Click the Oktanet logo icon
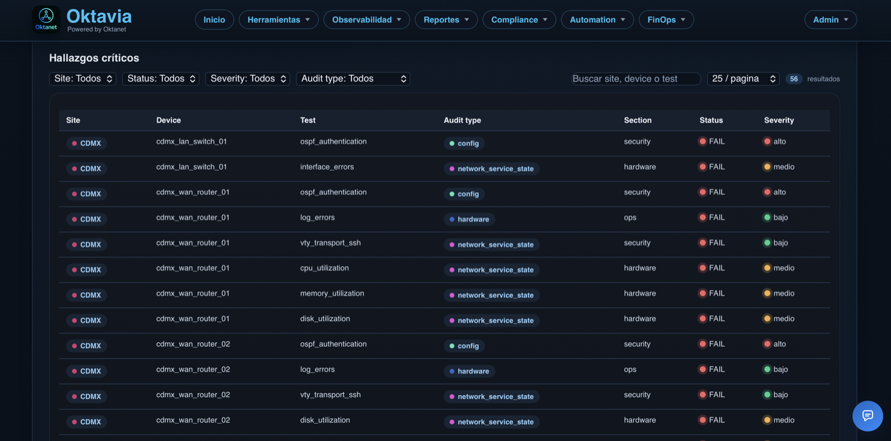The image size is (891, 441). (x=45, y=17)
